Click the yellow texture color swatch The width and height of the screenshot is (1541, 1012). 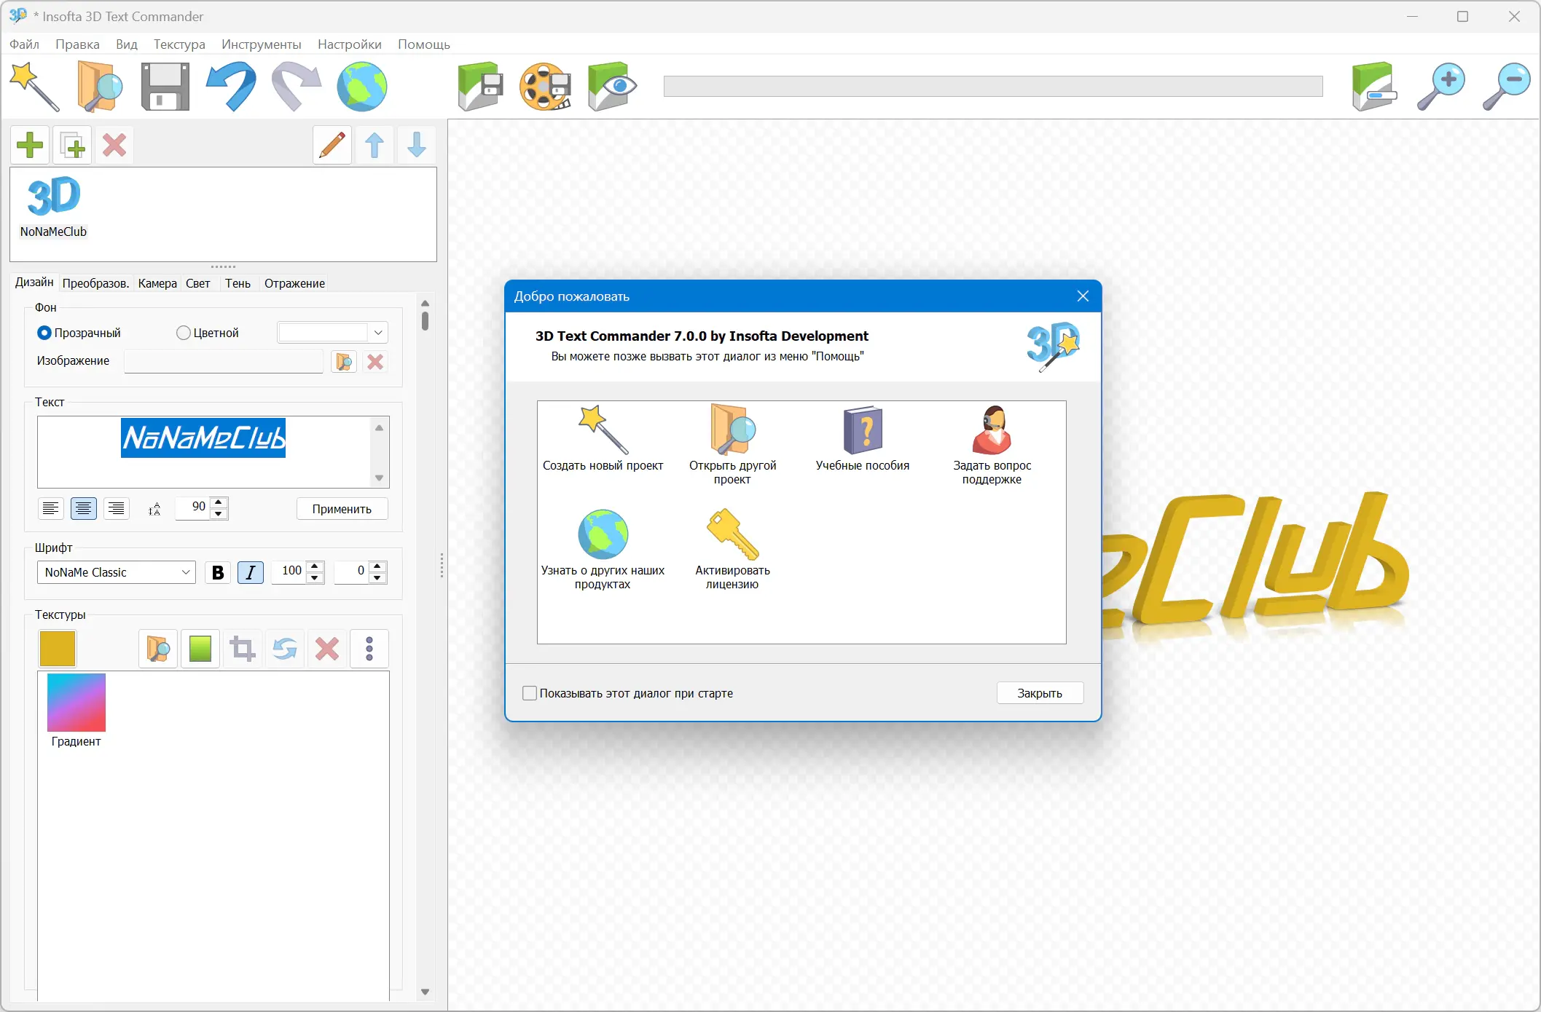(58, 648)
